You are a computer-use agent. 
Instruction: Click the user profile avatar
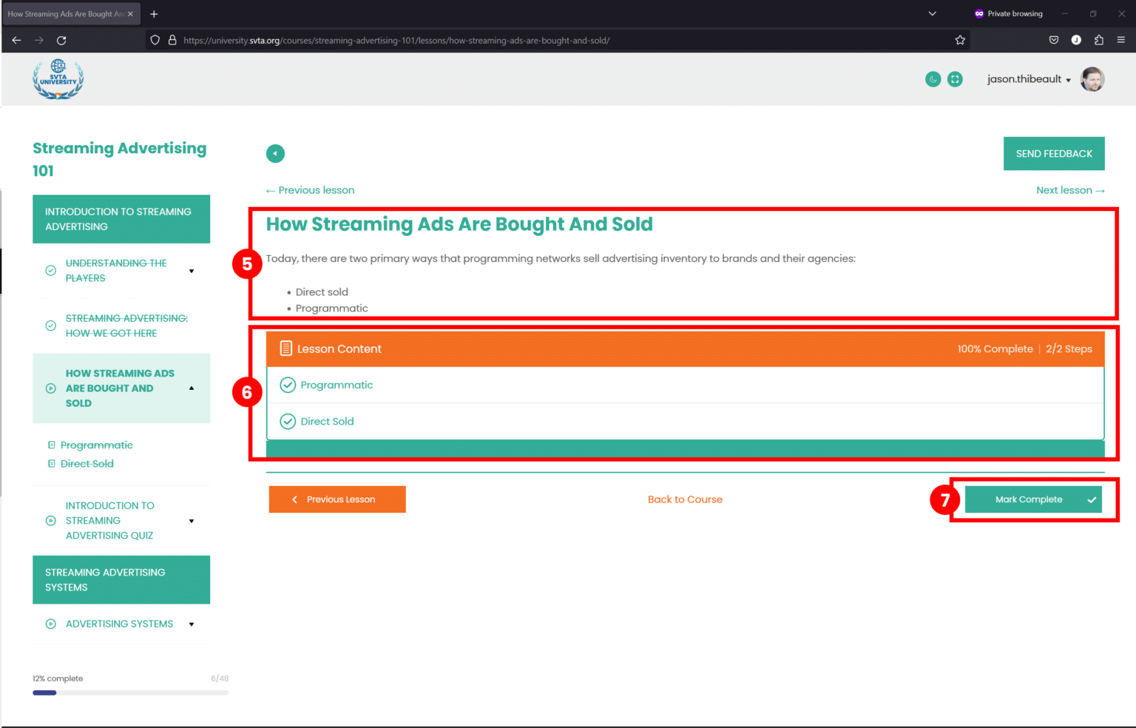click(x=1092, y=79)
